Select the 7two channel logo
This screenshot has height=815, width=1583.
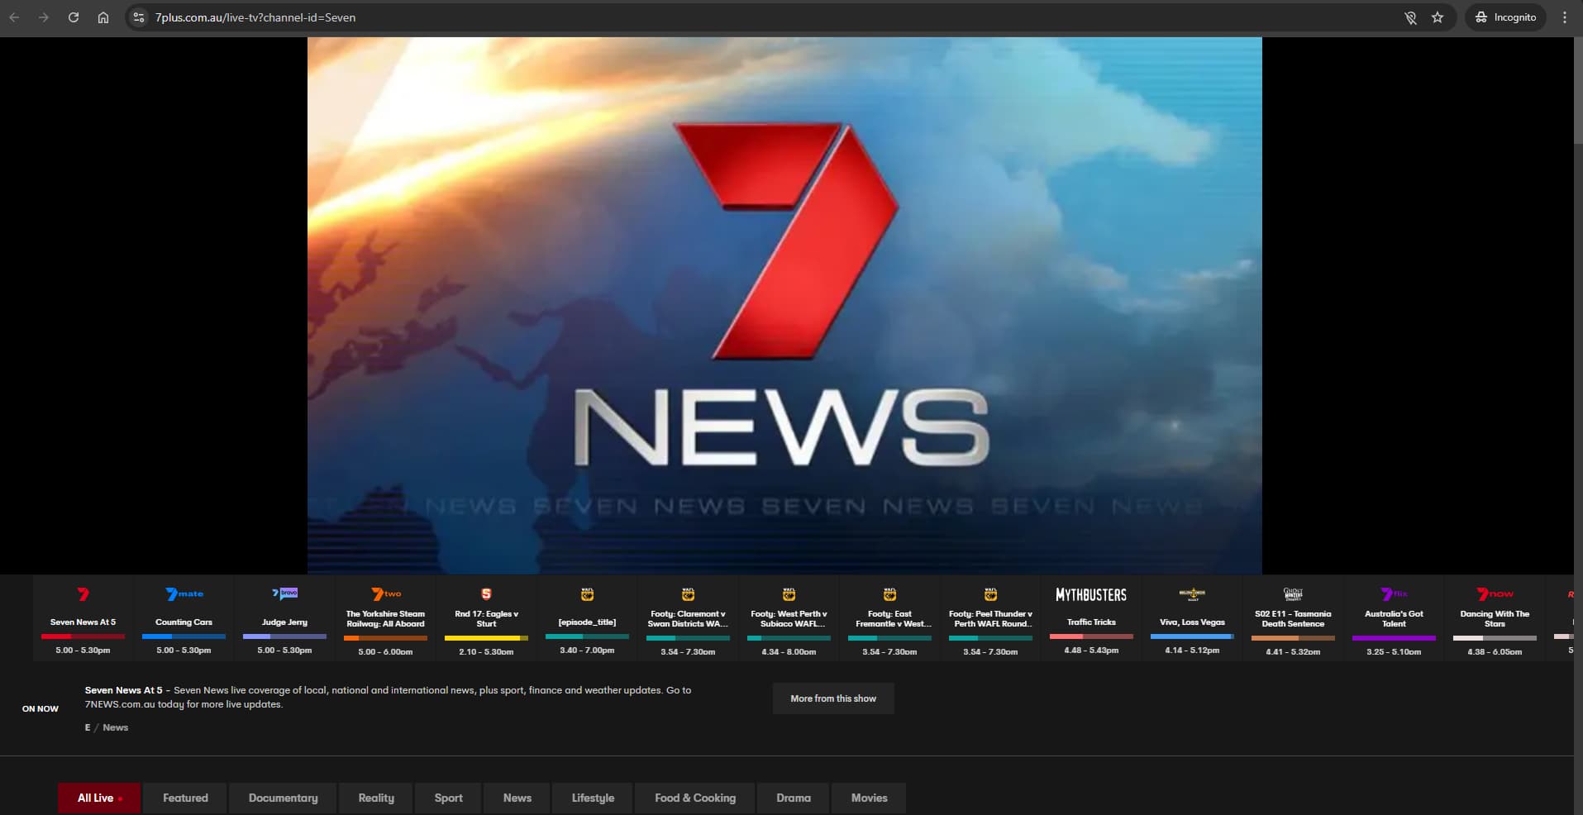(385, 594)
